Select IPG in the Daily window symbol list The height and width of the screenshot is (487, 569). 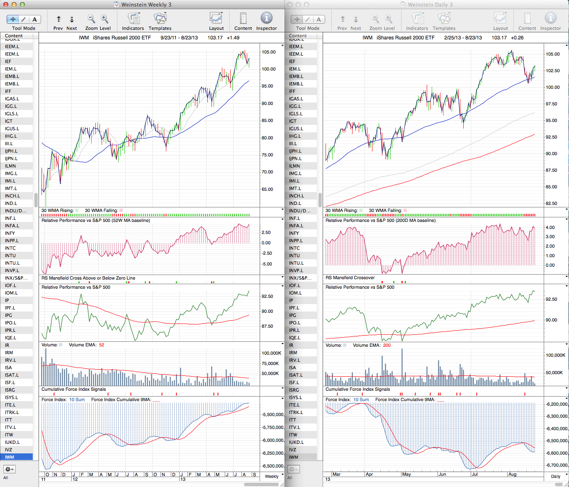[x=301, y=315]
